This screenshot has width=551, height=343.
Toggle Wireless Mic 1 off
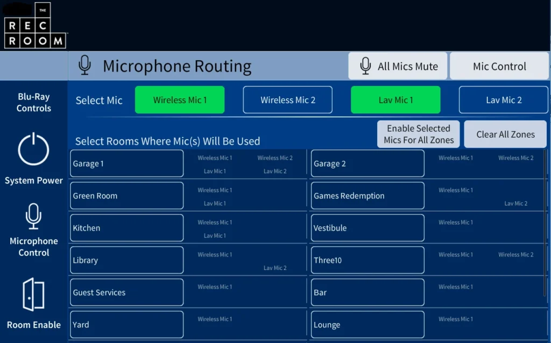tap(180, 99)
